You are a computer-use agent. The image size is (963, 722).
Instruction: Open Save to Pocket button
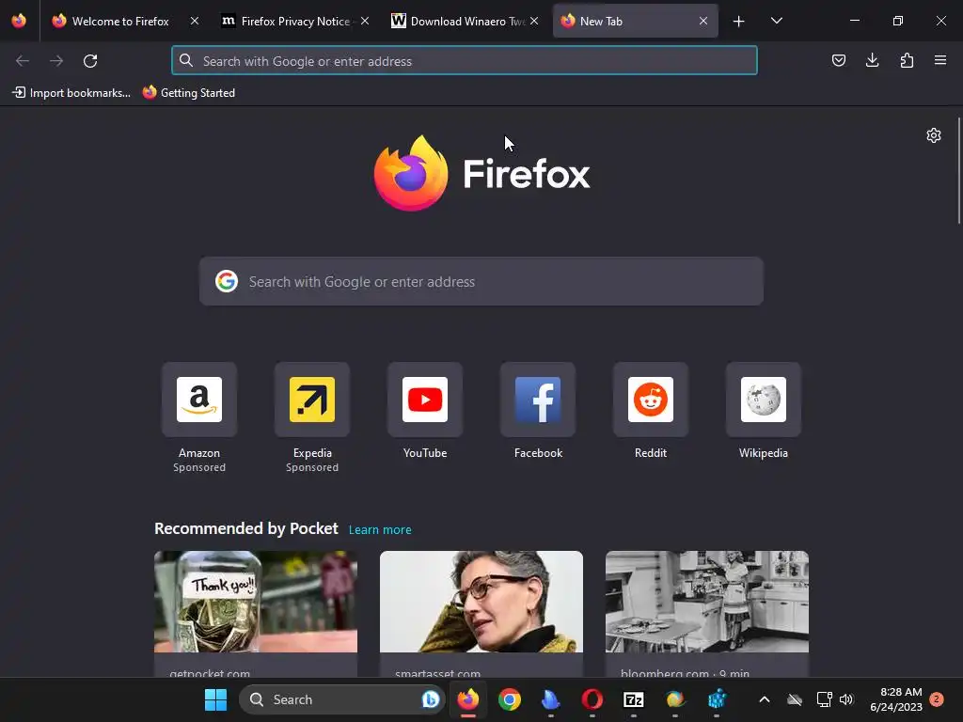[x=838, y=60]
